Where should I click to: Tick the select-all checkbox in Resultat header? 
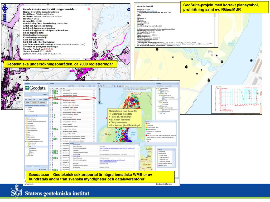50,89
